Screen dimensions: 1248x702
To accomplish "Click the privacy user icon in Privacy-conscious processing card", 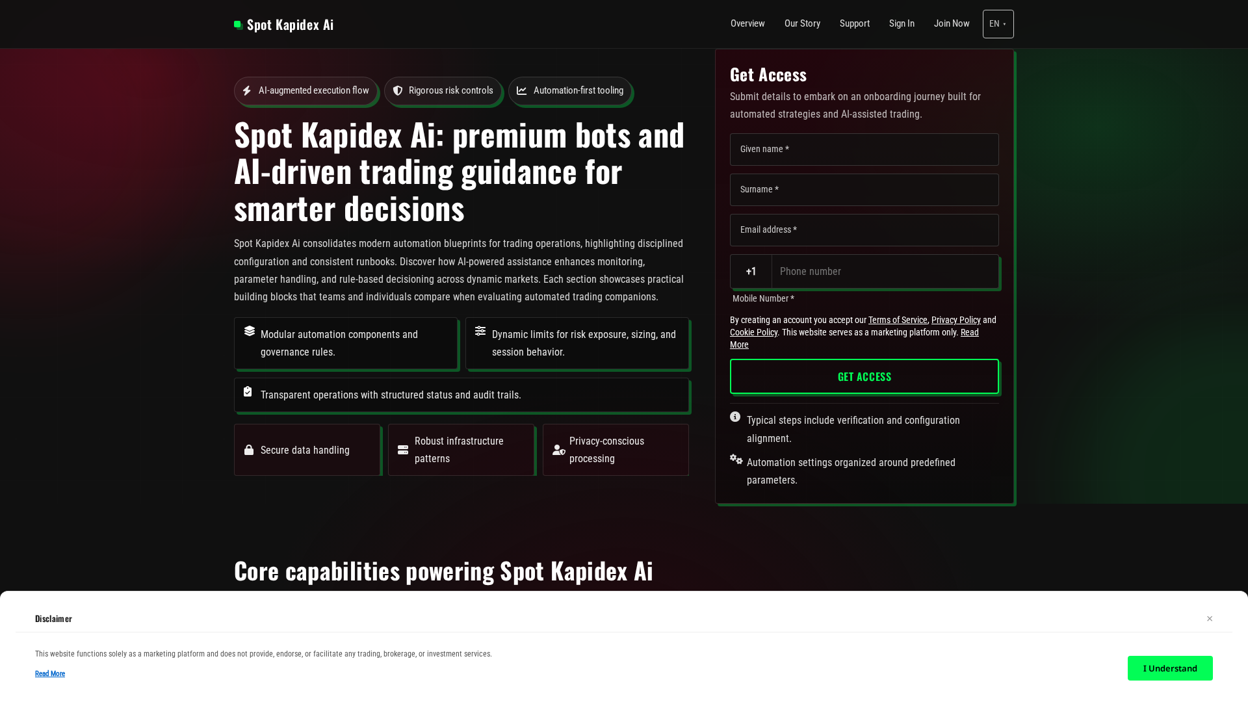I will [x=558, y=450].
